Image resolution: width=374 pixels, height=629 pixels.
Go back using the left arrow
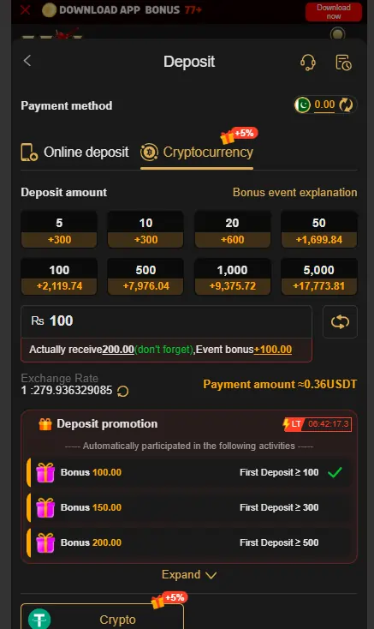(x=27, y=61)
